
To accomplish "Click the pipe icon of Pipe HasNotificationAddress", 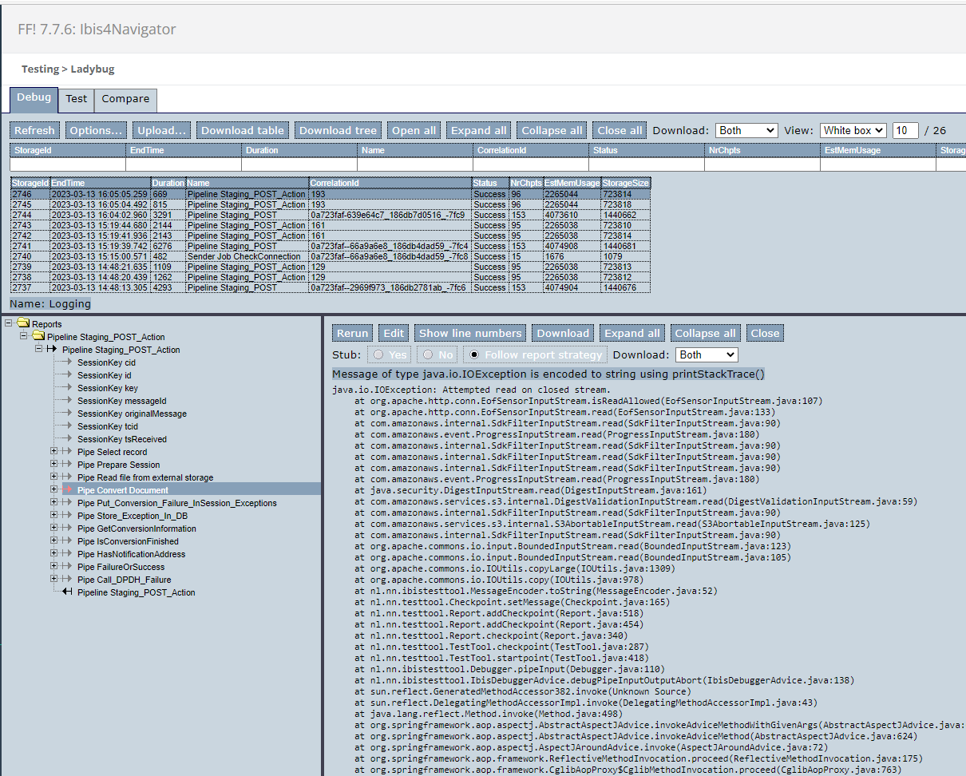I will (x=67, y=554).
